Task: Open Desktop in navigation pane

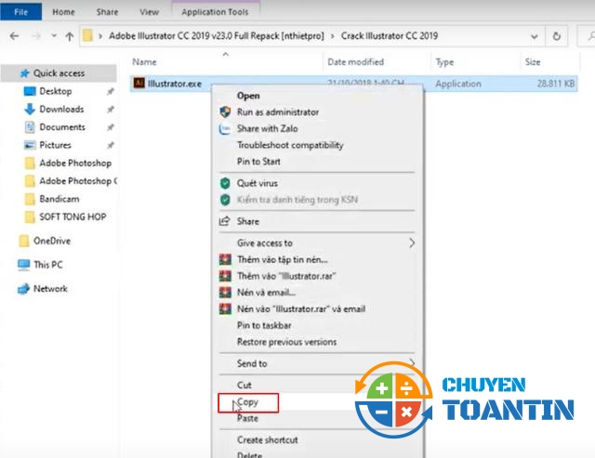Action: point(56,91)
